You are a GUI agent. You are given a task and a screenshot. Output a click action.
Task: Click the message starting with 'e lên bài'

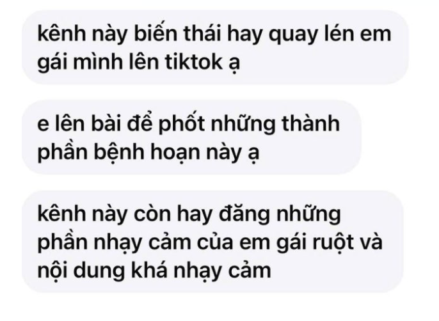click(191, 137)
